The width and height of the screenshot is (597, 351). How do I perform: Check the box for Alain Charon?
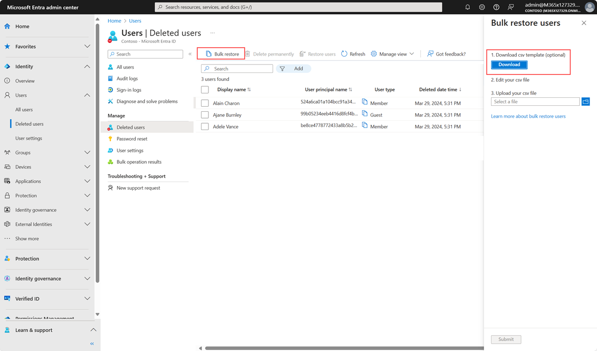204,103
